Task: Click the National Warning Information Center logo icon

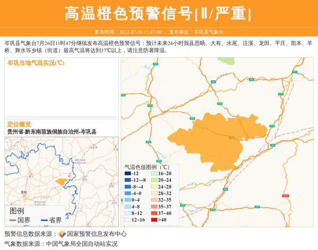Action: point(62,234)
